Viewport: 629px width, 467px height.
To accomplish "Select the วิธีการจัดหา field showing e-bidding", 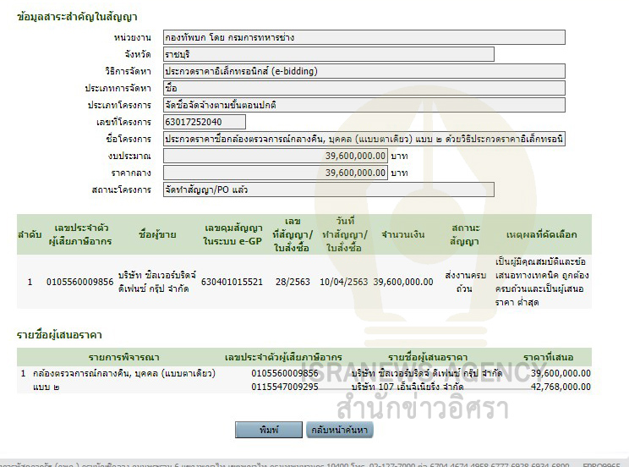I will coord(364,71).
